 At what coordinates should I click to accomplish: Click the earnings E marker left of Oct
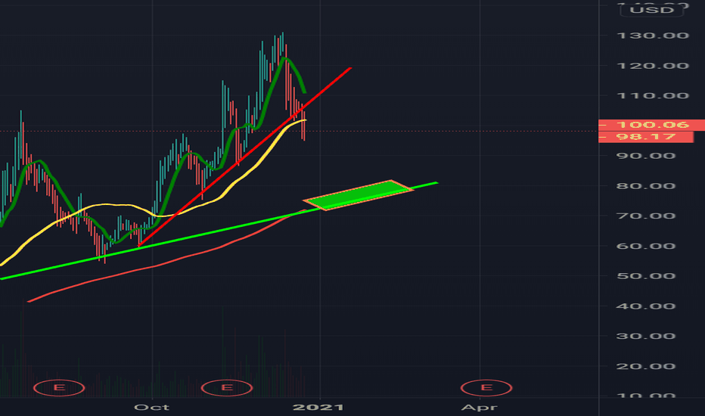pos(59,388)
